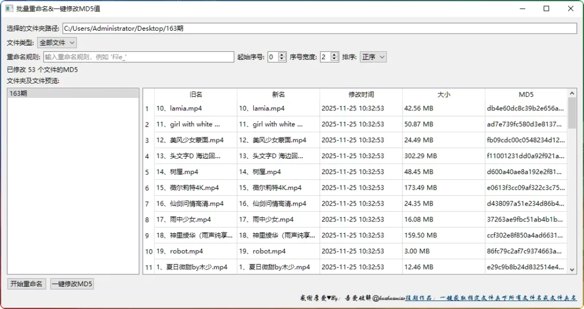Click new name cell 13、头文字D 海边回
Screen dimensions: 584x309
278,156
